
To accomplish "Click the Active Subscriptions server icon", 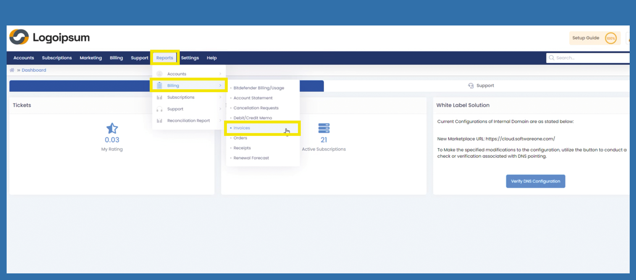I will tap(324, 128).
